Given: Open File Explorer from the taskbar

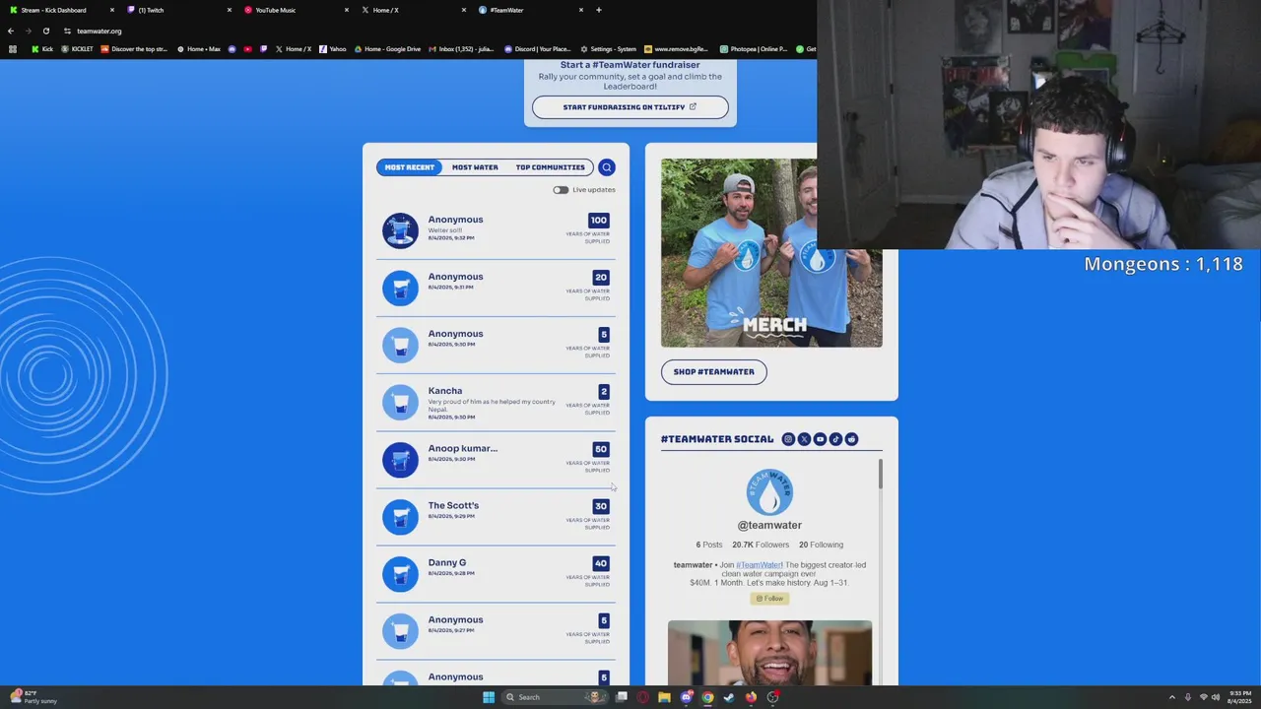Looking at the screenshot, I should click(664, 697).
